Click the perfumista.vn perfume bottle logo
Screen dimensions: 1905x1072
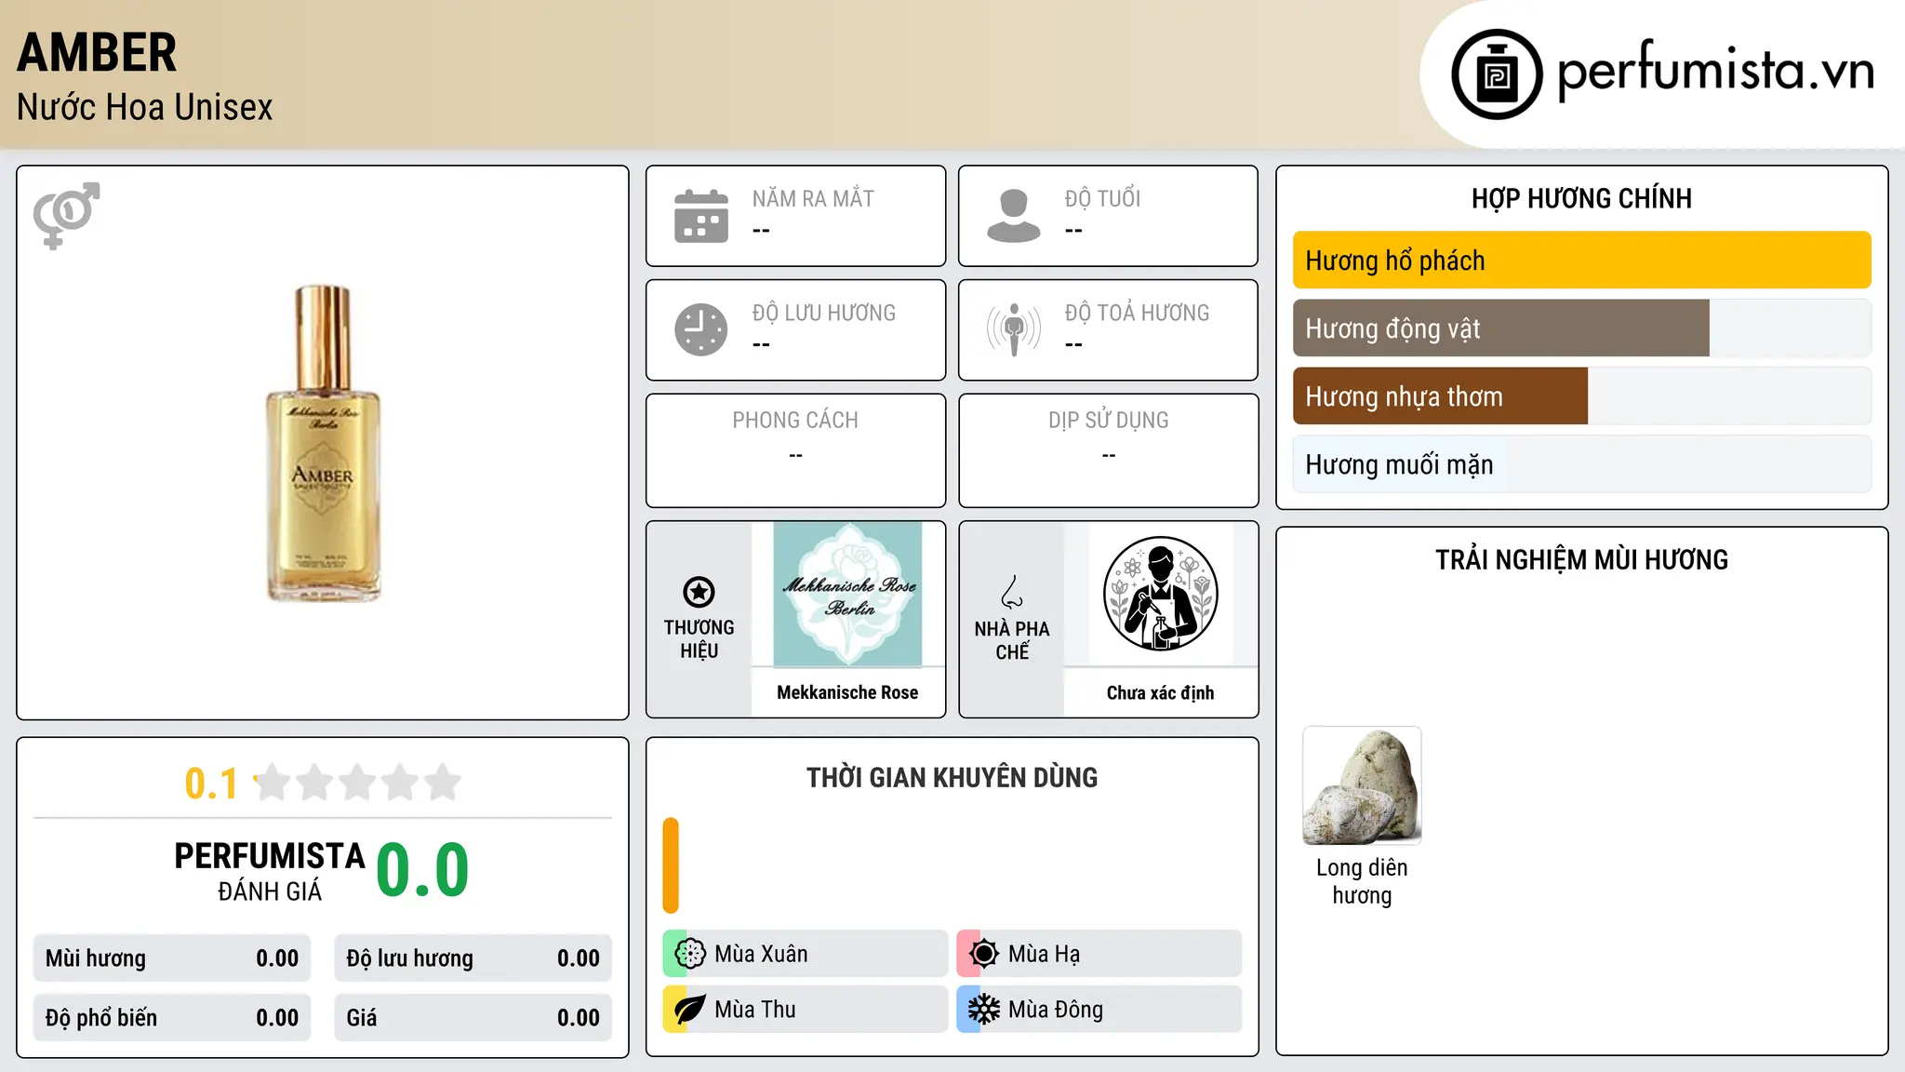pyautogui.click(x=1497, y=74)
